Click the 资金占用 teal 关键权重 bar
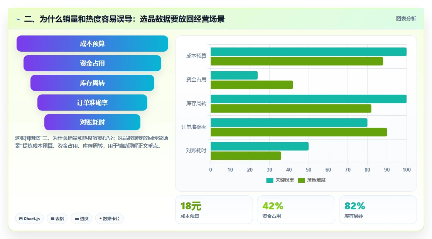 point(234,76)
